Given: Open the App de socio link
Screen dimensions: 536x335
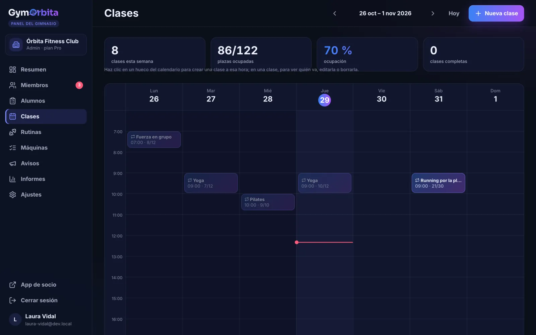Looking at the screenshot, I should pos(46,285).
